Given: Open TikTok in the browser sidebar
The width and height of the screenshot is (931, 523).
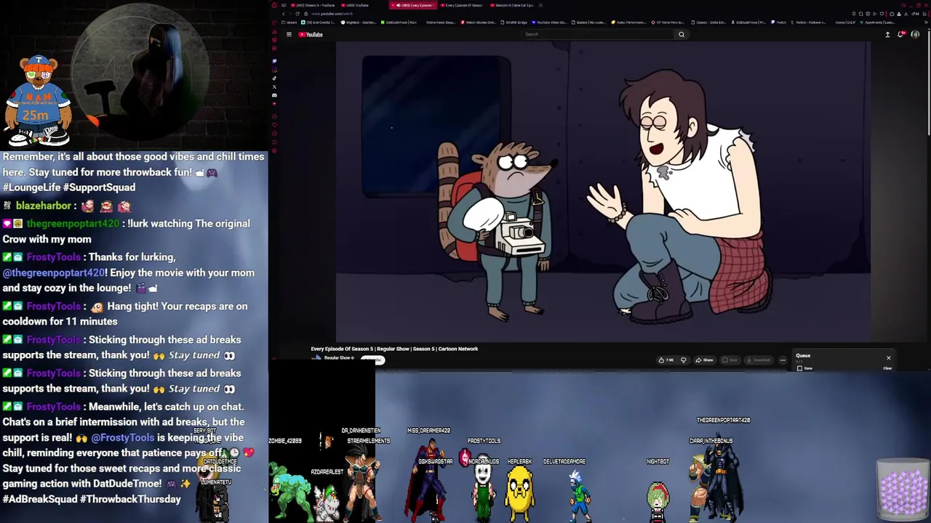Looking at the screenshot, I should [x=274, y=78].
